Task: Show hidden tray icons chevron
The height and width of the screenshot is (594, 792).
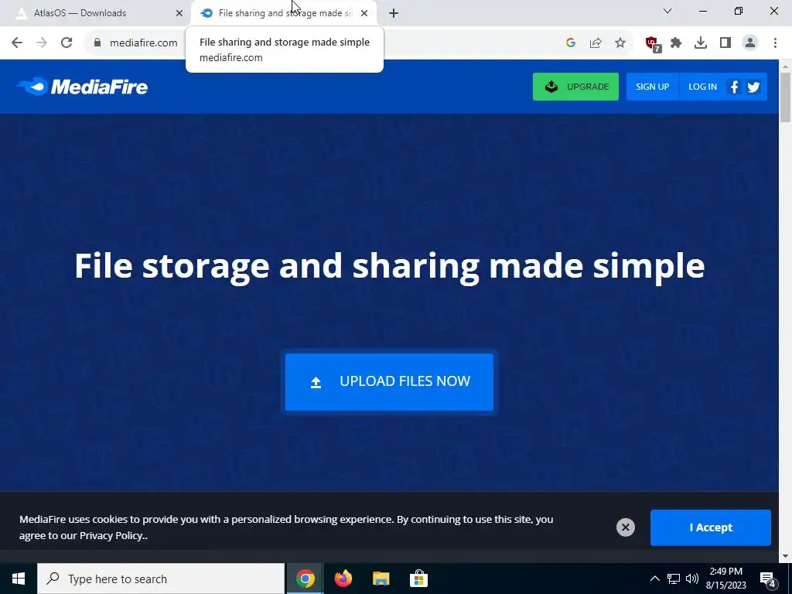Action: [654, 579]
